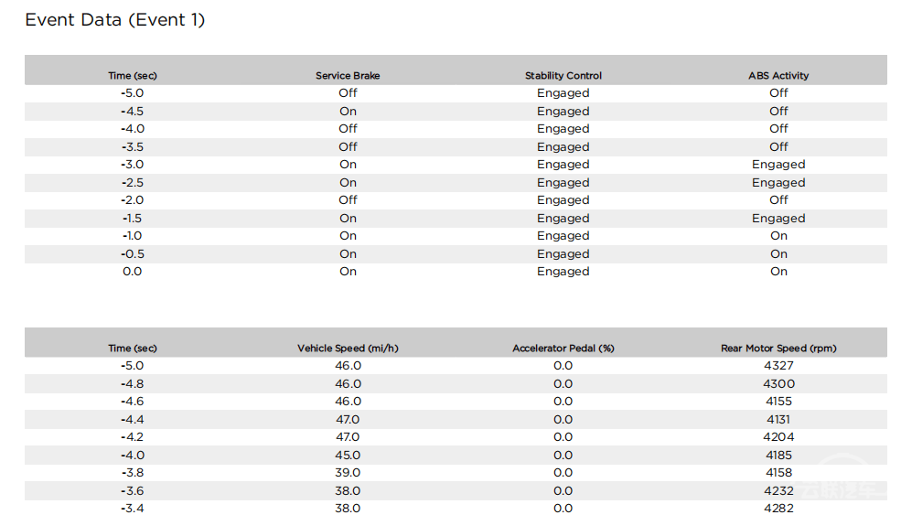Click Service Brake Off cell at -2.0
The width and height of the screenshot is (901, 515).
tap(348, 200)
